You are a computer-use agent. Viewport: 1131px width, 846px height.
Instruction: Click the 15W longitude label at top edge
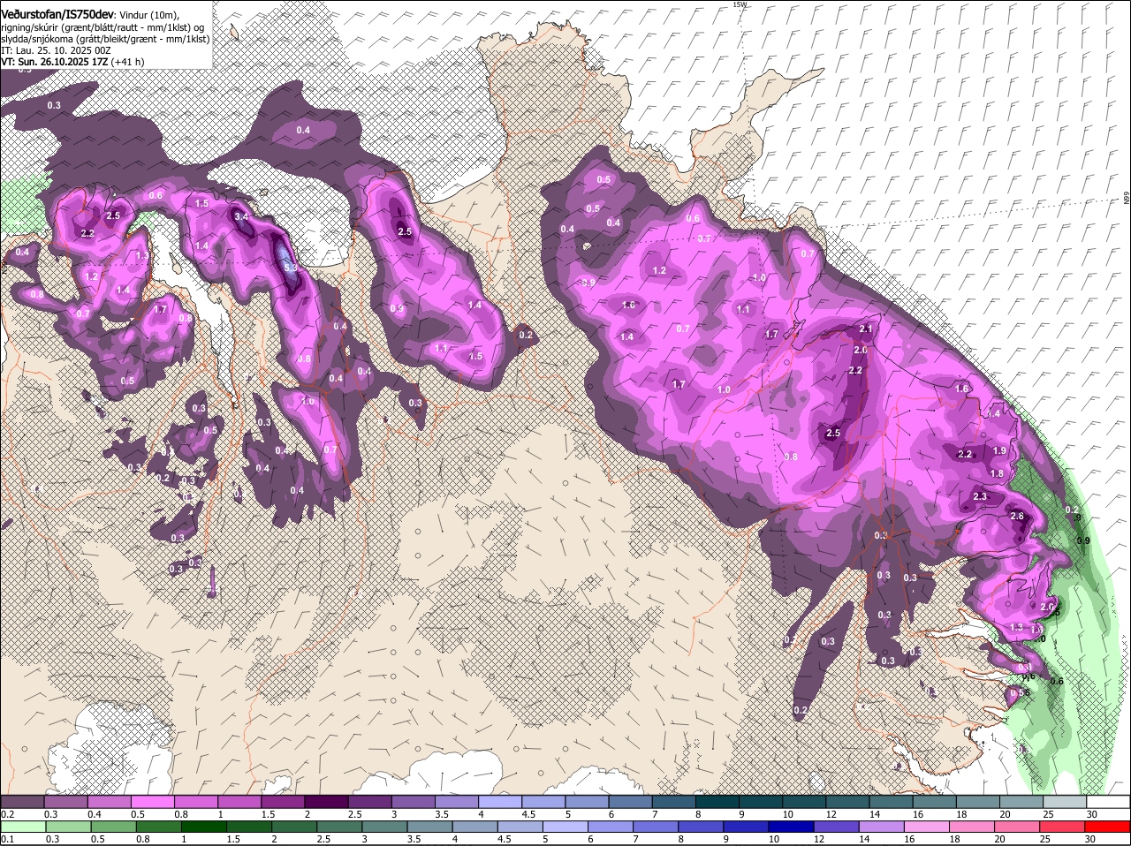[x=740, y=4]
